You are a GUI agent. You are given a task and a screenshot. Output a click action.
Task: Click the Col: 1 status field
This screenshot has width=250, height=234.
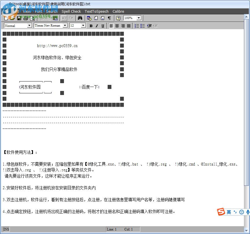(128, 229)
